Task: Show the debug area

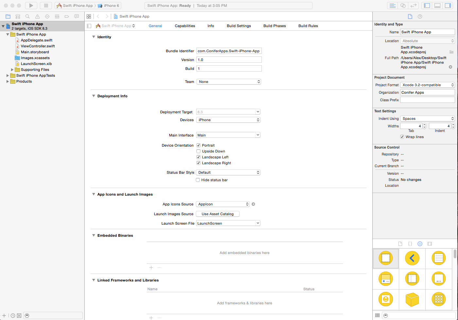Action: point(437,5)
